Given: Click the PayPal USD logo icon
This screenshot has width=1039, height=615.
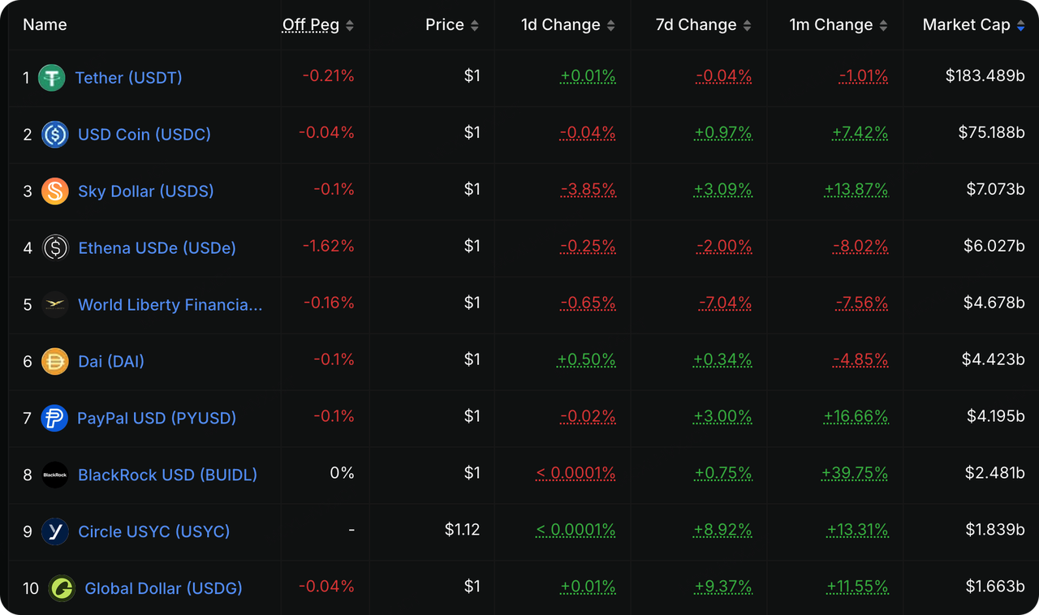Looking at the screenshot, I should [54, 418].
